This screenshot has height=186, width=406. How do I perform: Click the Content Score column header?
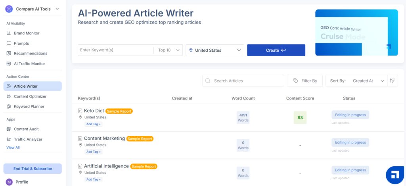click(x=300, y=98)
